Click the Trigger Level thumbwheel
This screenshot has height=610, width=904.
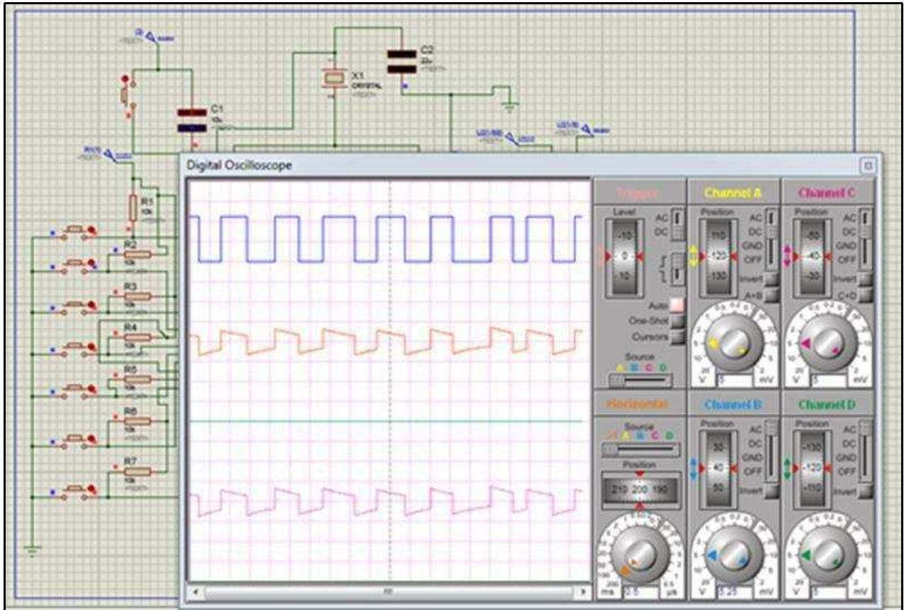click(625, 257)
